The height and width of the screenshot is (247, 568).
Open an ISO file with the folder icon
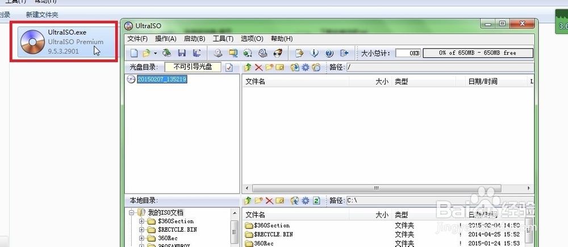click(x=147, y=53)
